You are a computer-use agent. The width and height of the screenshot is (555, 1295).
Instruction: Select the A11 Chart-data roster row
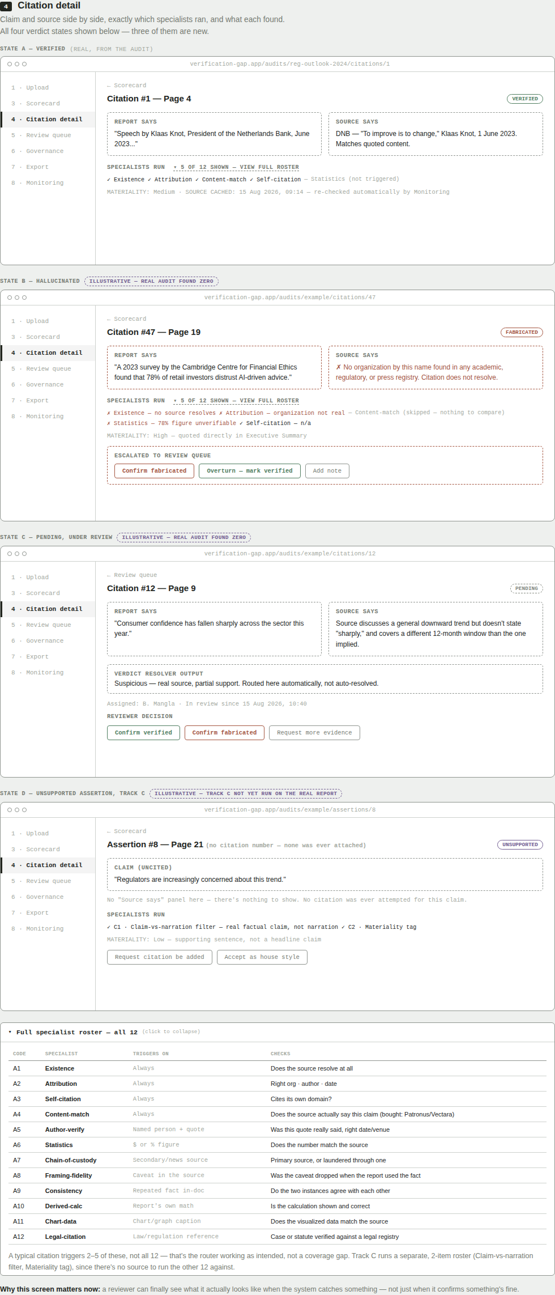(277, 1221)
